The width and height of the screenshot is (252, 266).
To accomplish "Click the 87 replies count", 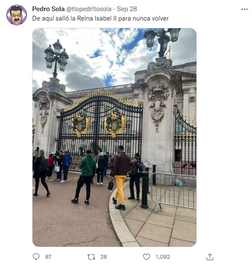I will tap(48, 257).
